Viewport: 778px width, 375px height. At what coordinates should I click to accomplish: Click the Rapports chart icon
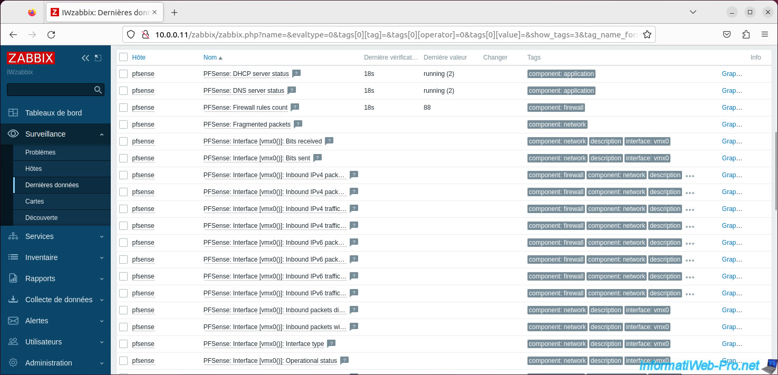[x=13, y=278]
